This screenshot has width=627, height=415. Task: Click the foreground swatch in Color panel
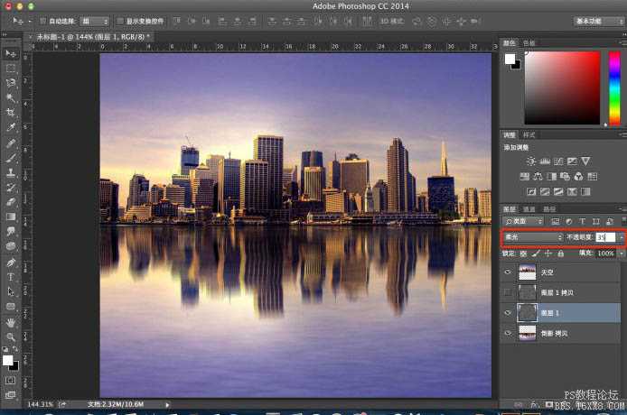point(510,60)
